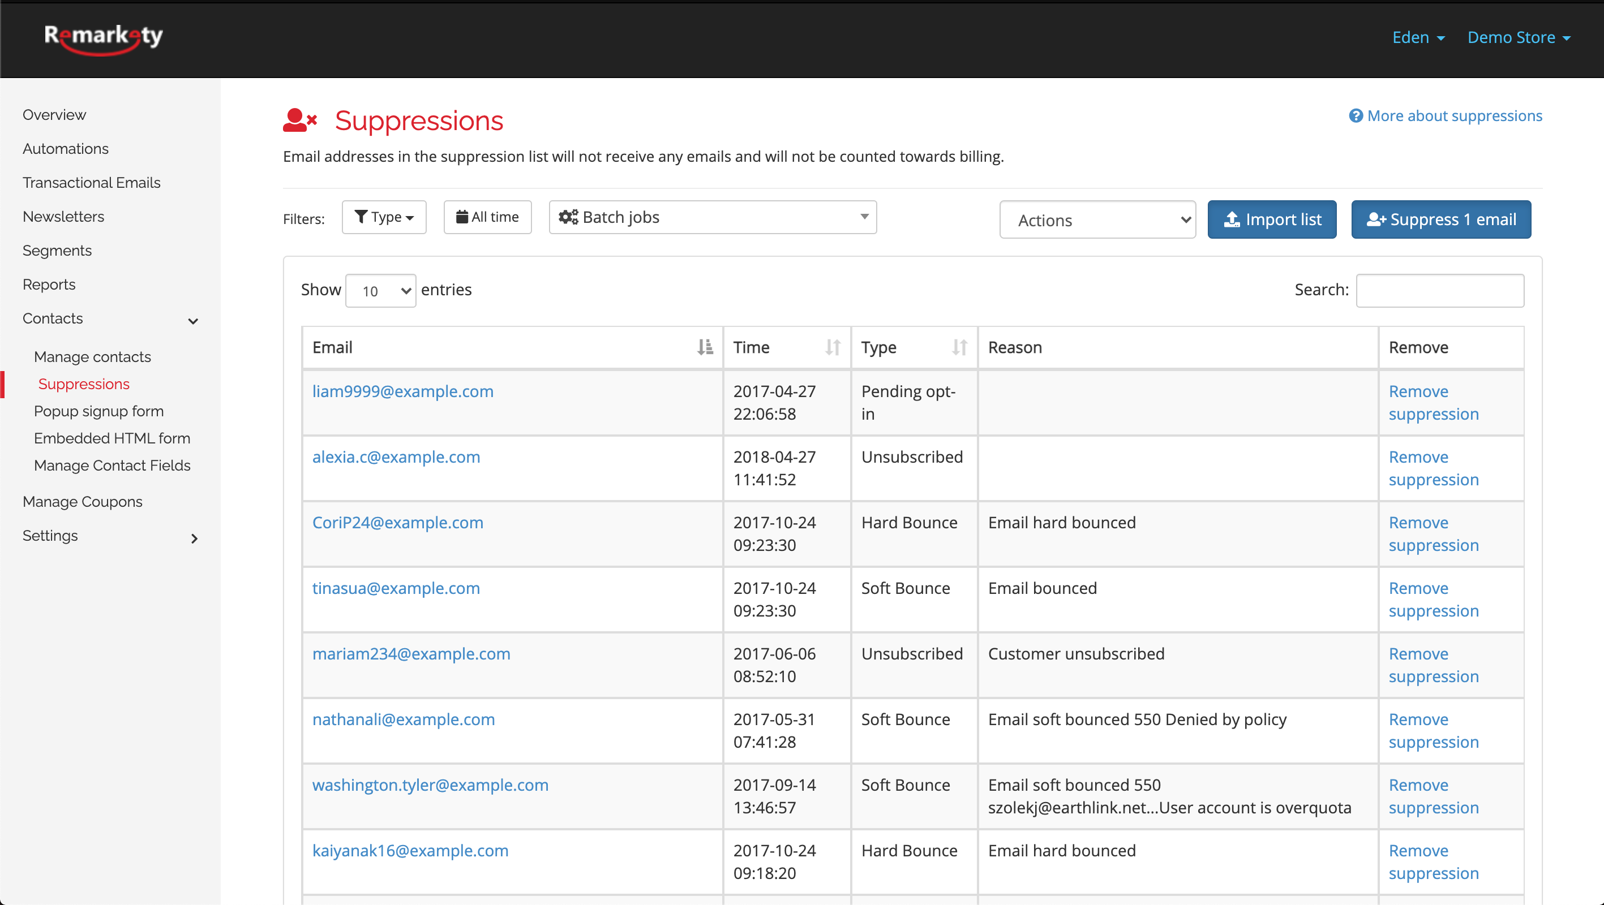Remove suppression for mariam234@example.com
The height and width of the screenshot is (905, 1604).
tap(1434, 665)
